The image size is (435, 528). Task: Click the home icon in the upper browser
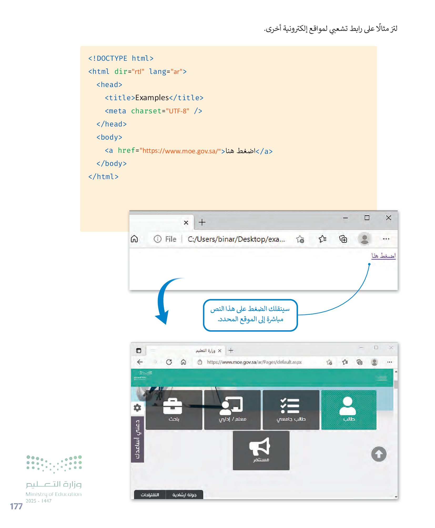134,239
